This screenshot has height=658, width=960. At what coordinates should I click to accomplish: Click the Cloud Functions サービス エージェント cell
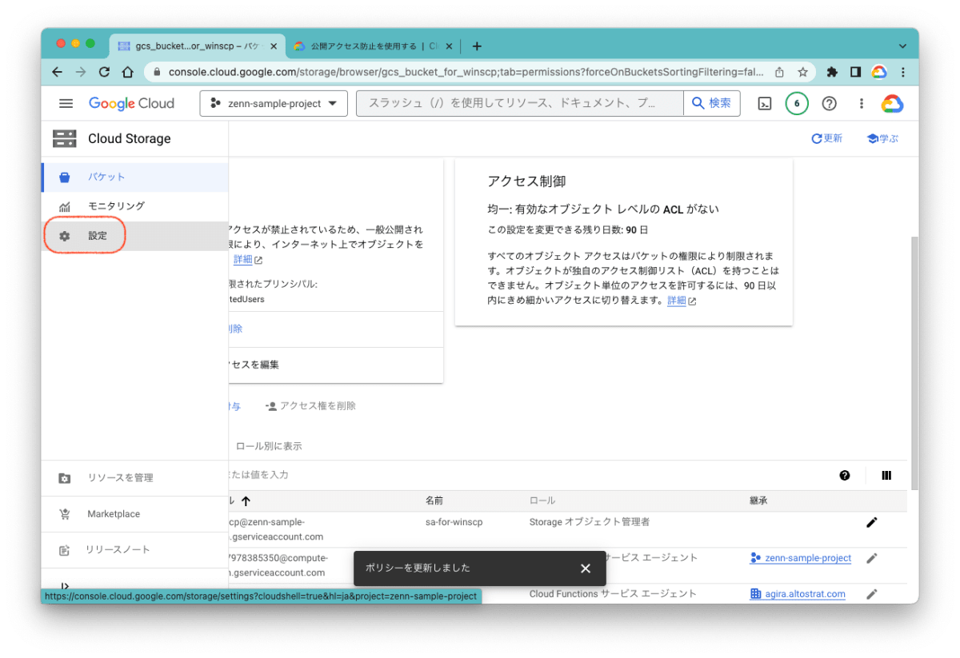pos(613,594)
